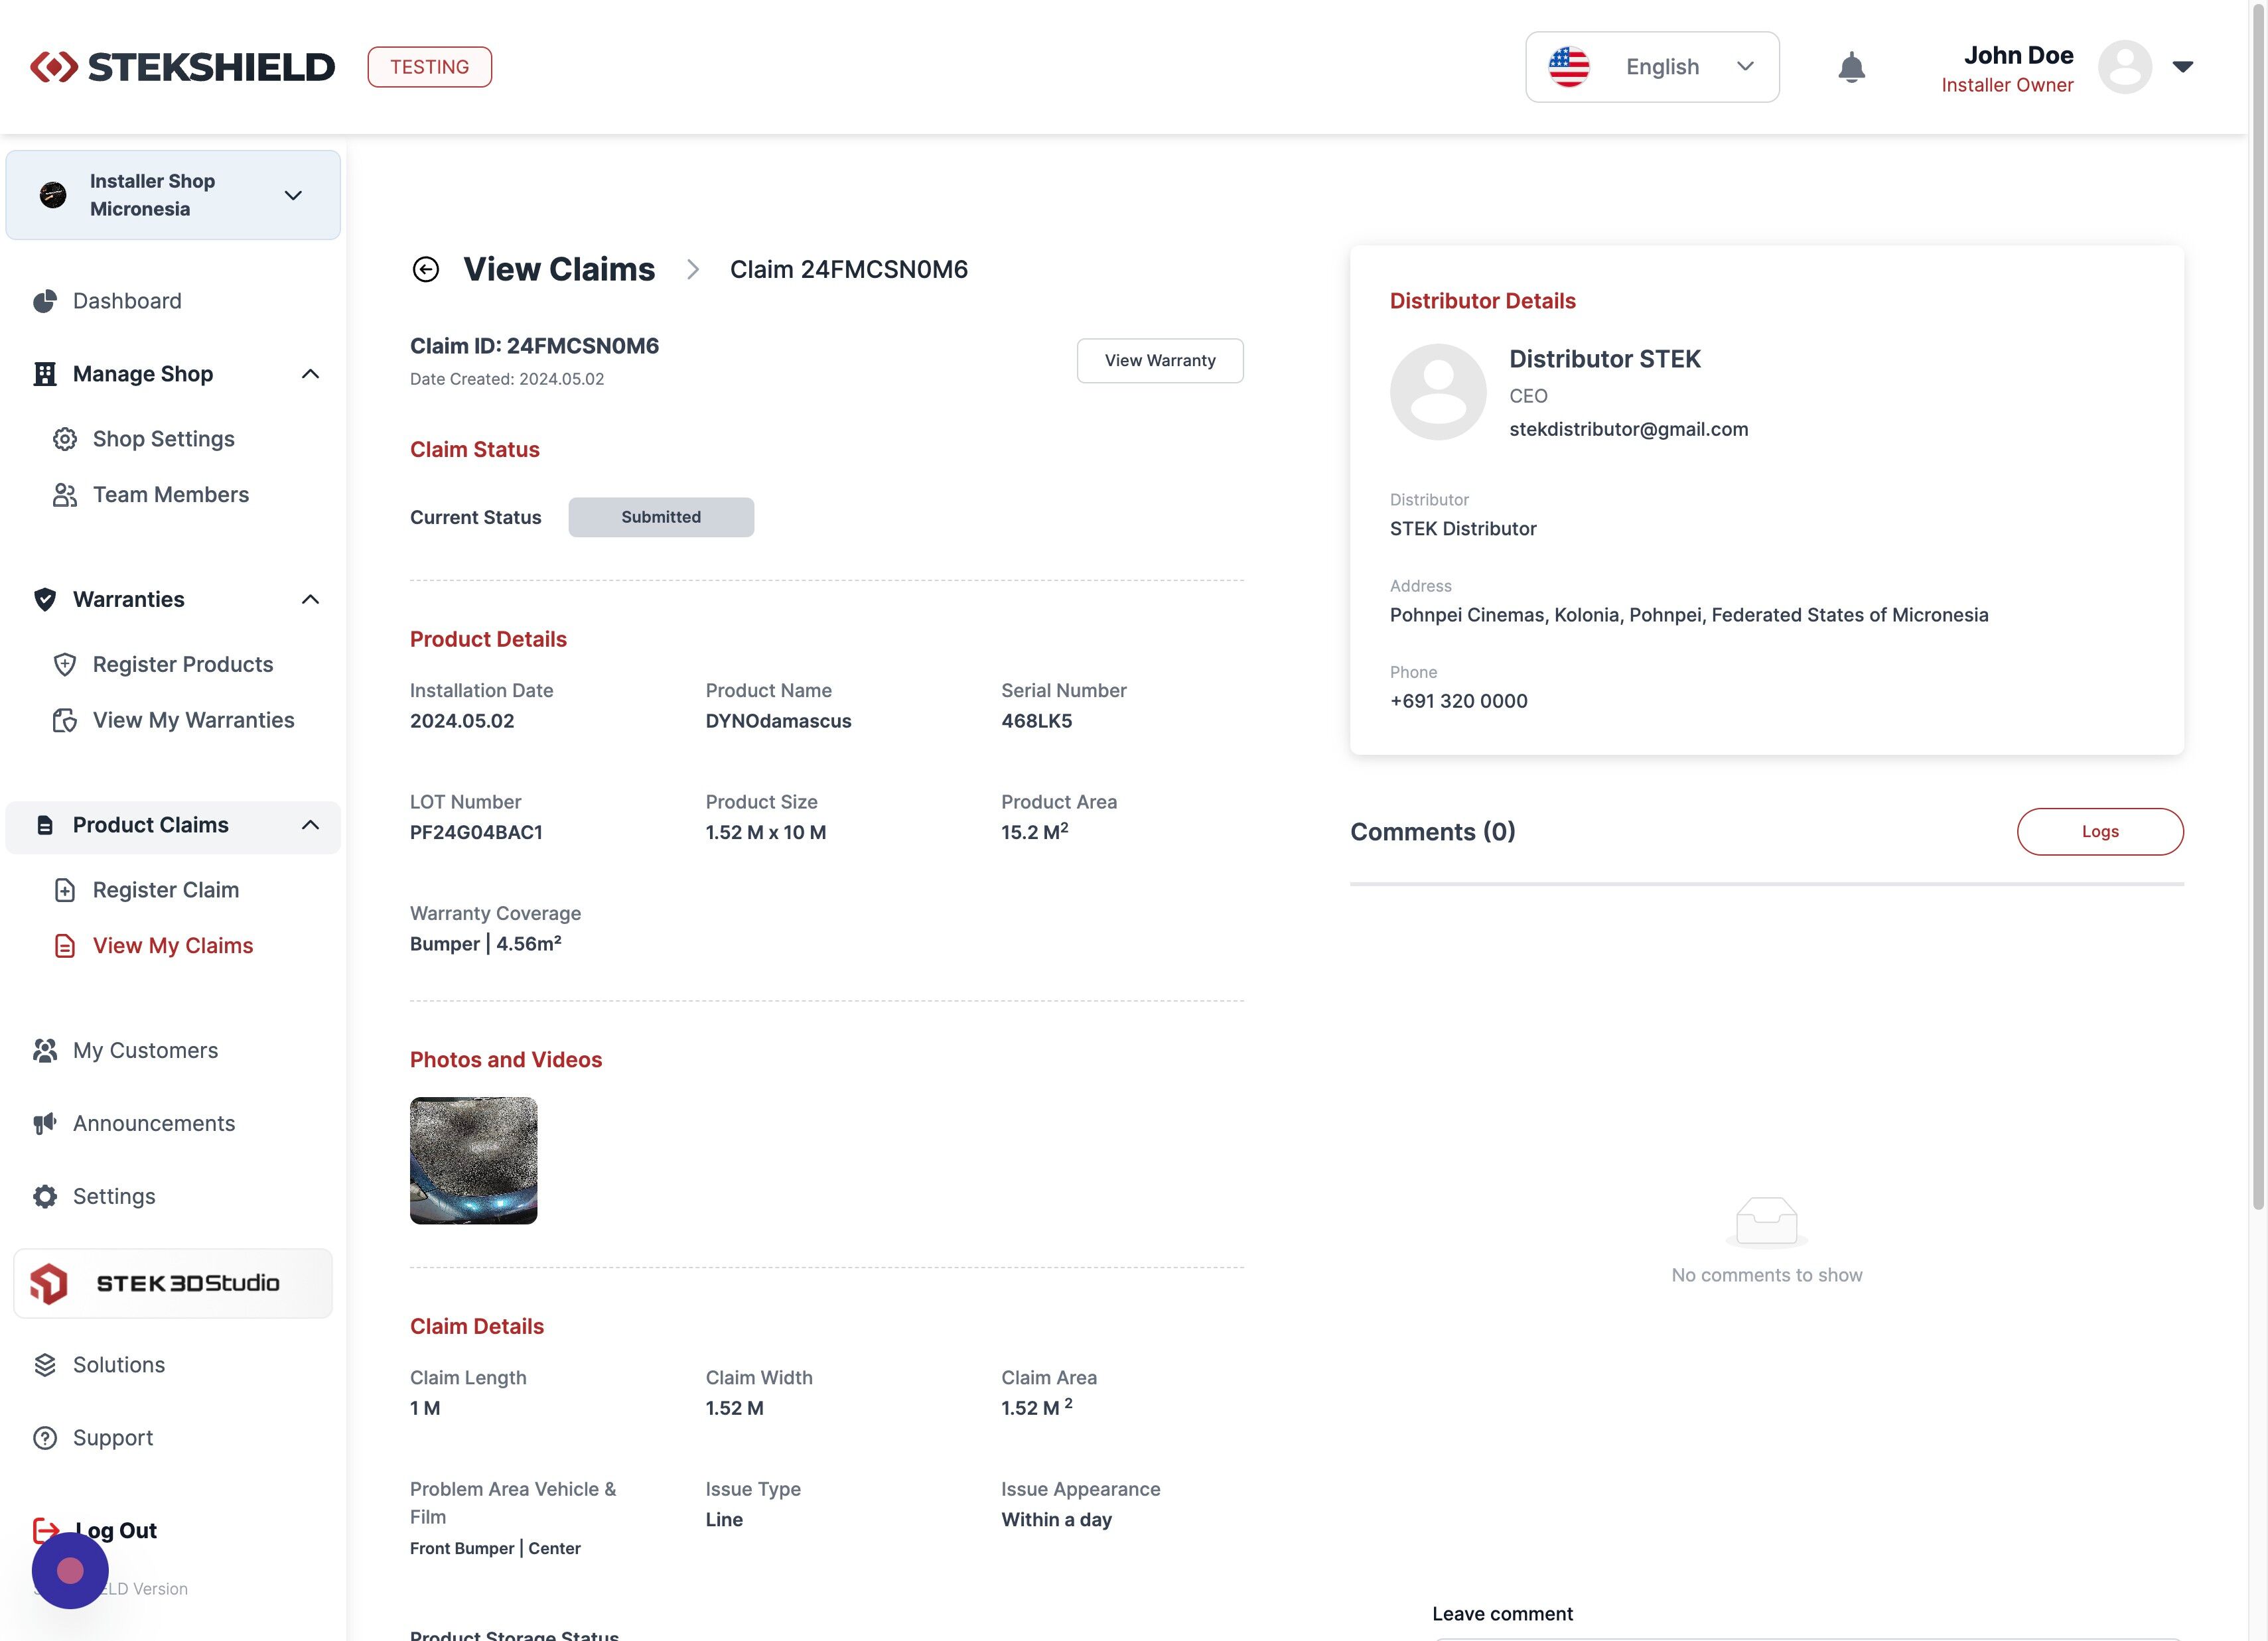The image size is (2268, 1641).
Task: Open Team Members page
Action: tap(171, 495)
